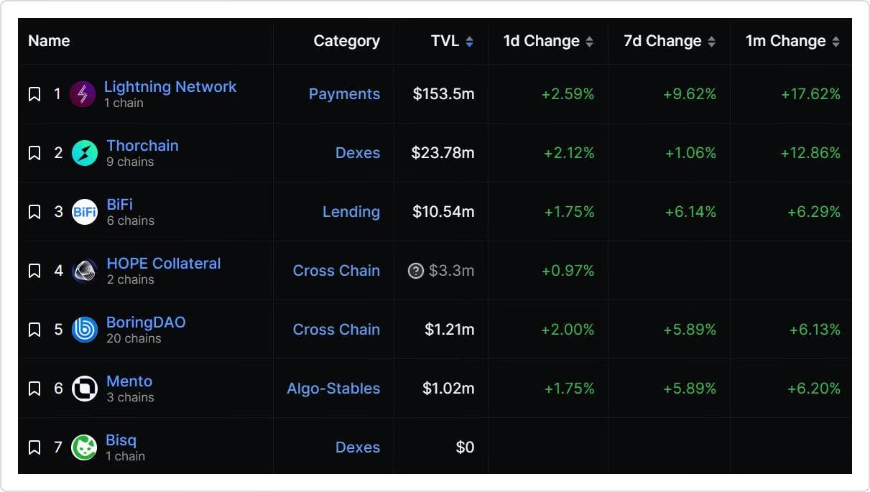This screenshot has width=870, height=492.
Task: Toggle bookmark for Thorchain
Action: click(x=34, y=153)
